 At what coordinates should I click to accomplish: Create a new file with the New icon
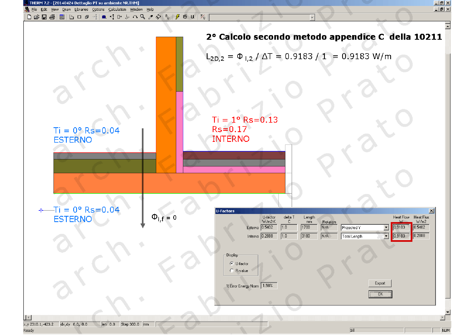[x=29, y=17]
